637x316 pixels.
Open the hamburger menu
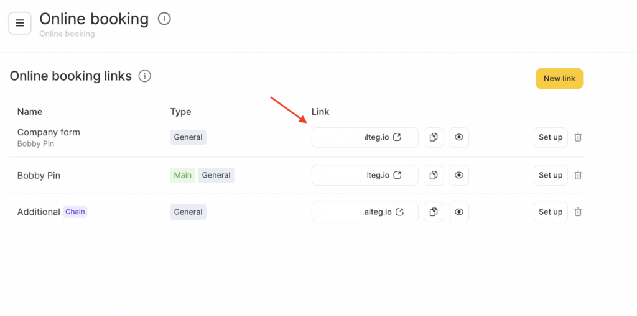(x=20, y=23)
